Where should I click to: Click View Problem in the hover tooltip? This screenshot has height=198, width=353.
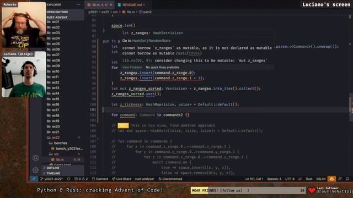[x=132, y=67]
